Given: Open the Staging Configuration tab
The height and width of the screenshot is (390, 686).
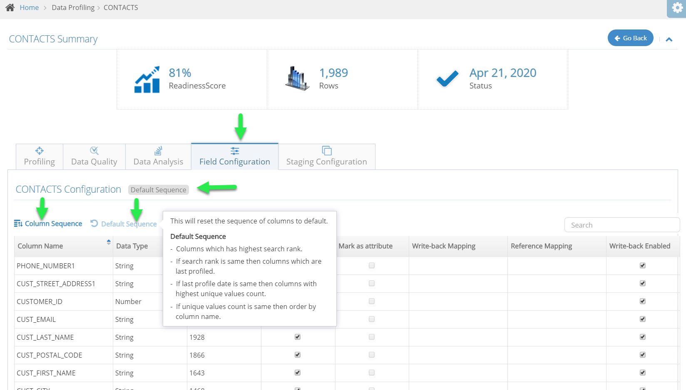Looking at the screenshot, I should click(x=327, y=157).
